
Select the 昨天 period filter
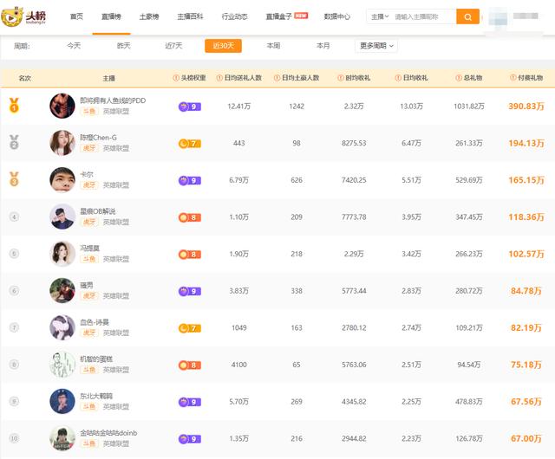[123, 46]
